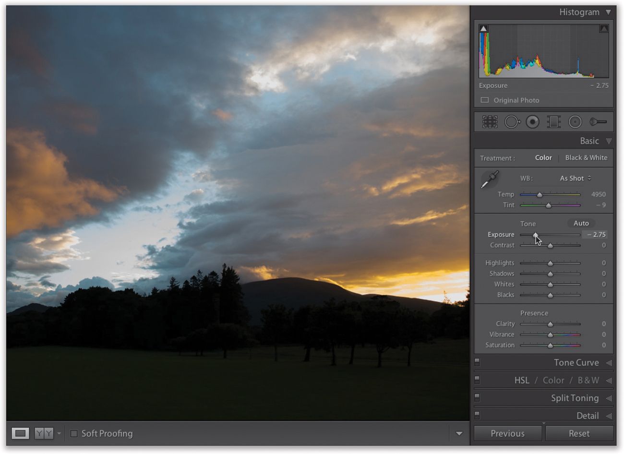Switch to Loupe view mode button

coord(20,433)
